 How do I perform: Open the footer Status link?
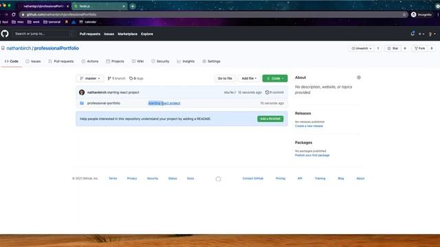[173, 178]
